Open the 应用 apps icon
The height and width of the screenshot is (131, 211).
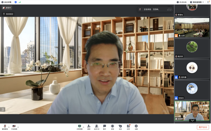pos(128,127)
